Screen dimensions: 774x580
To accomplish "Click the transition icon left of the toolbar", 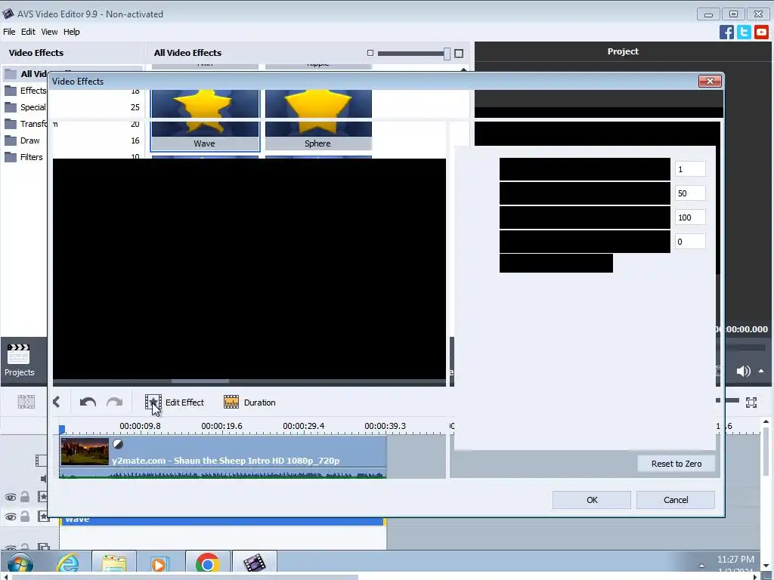I will 26,402.
